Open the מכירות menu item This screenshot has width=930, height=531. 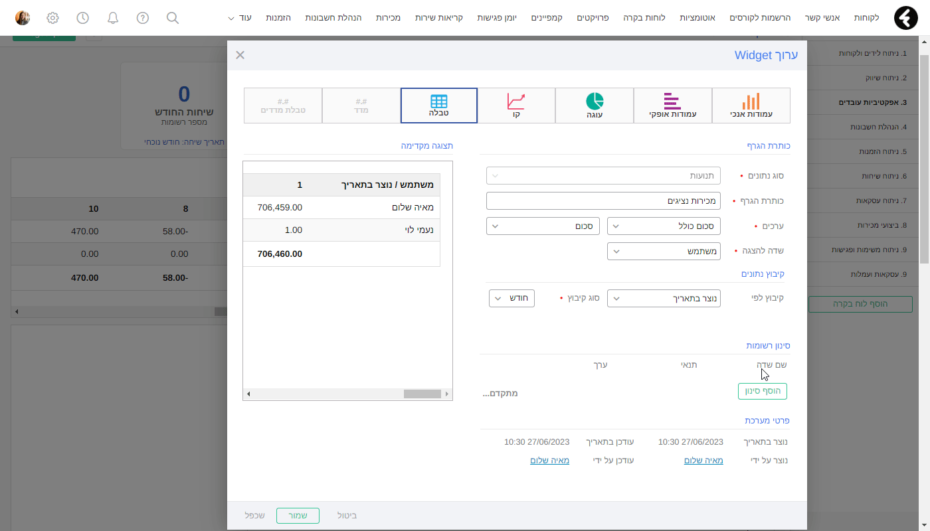click(388, 18)
